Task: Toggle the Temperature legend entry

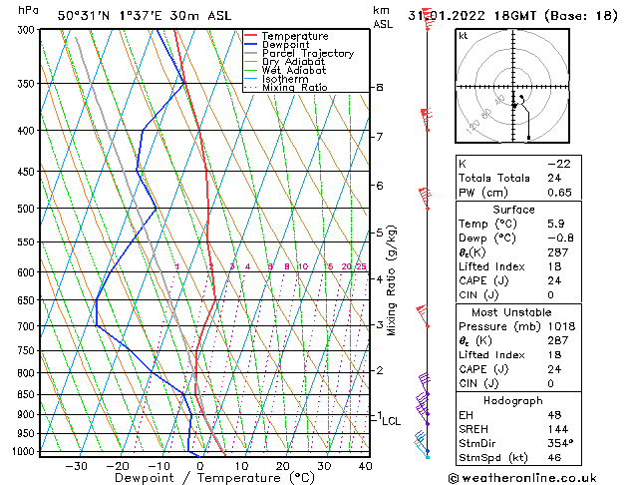Action: point(298,36)
